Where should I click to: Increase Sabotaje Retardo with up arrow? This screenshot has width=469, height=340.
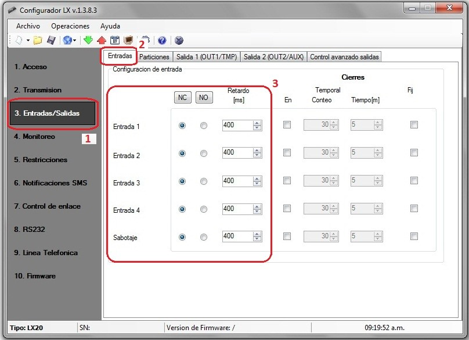(257, 234)
